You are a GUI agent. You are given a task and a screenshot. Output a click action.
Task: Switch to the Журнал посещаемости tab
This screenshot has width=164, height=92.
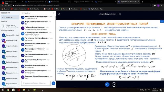click(x=36, y=2)
